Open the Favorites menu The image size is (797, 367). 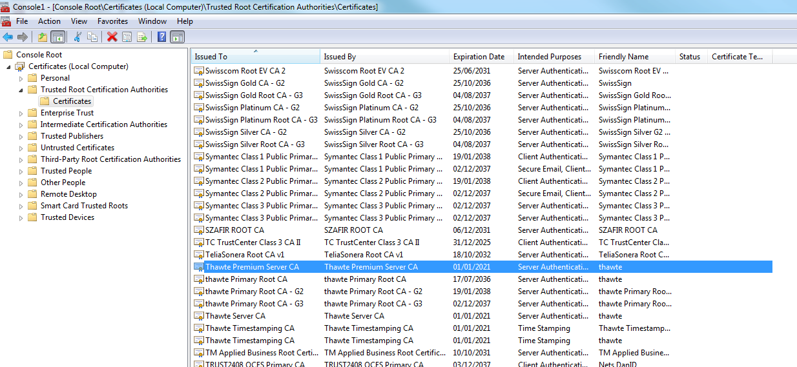point(112,21)
